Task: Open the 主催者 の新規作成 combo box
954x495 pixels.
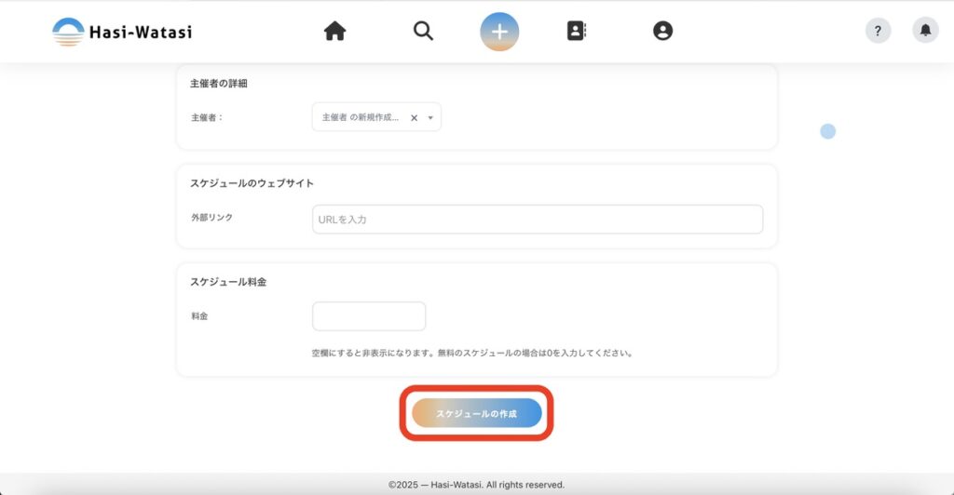Action: (361, 118)
